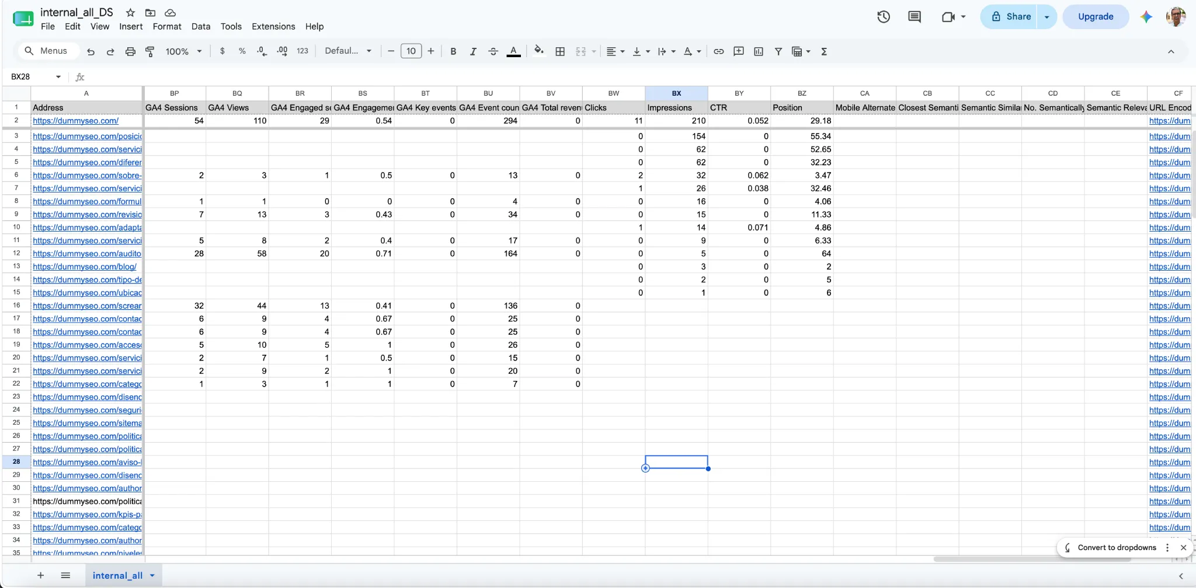The image size is (1196, 588).
Task: Open the video meeting camera icon
Action: click(x=948, y=17)
